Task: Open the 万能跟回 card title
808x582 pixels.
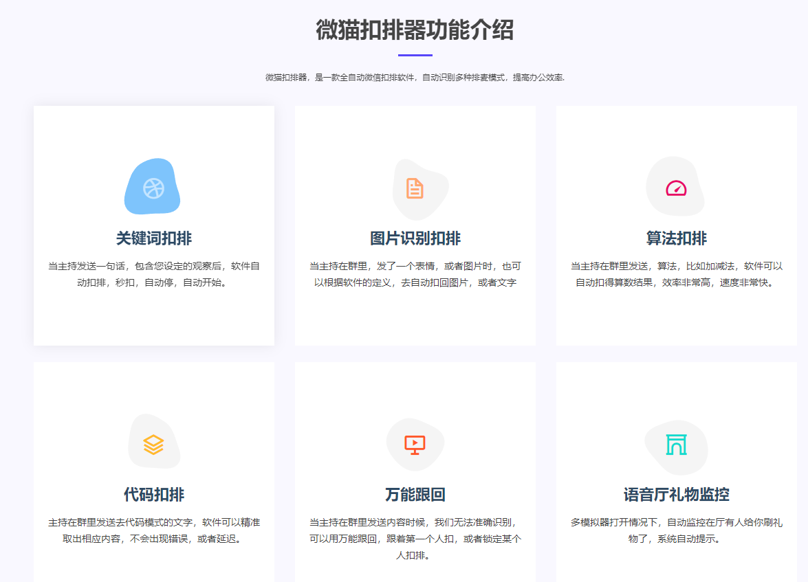Action: pyautogui.click(x=415, y=495)
